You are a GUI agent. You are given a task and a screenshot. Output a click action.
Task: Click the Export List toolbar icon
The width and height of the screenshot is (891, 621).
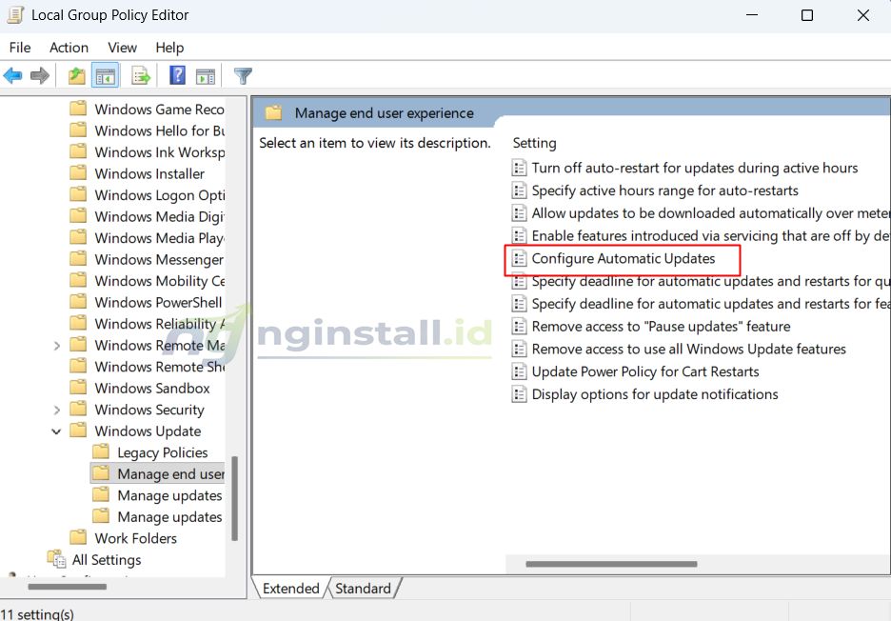tap(138, 75)
